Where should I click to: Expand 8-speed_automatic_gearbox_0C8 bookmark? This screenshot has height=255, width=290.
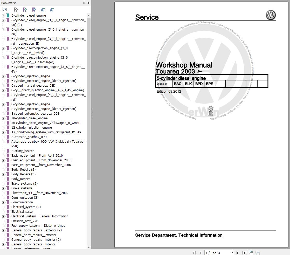click(x=3, y=114)
